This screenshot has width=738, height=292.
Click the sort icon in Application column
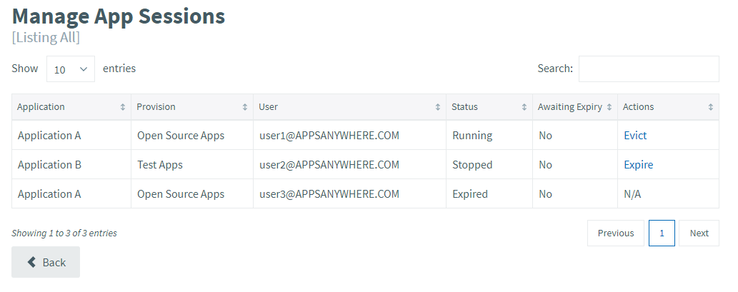123,107
